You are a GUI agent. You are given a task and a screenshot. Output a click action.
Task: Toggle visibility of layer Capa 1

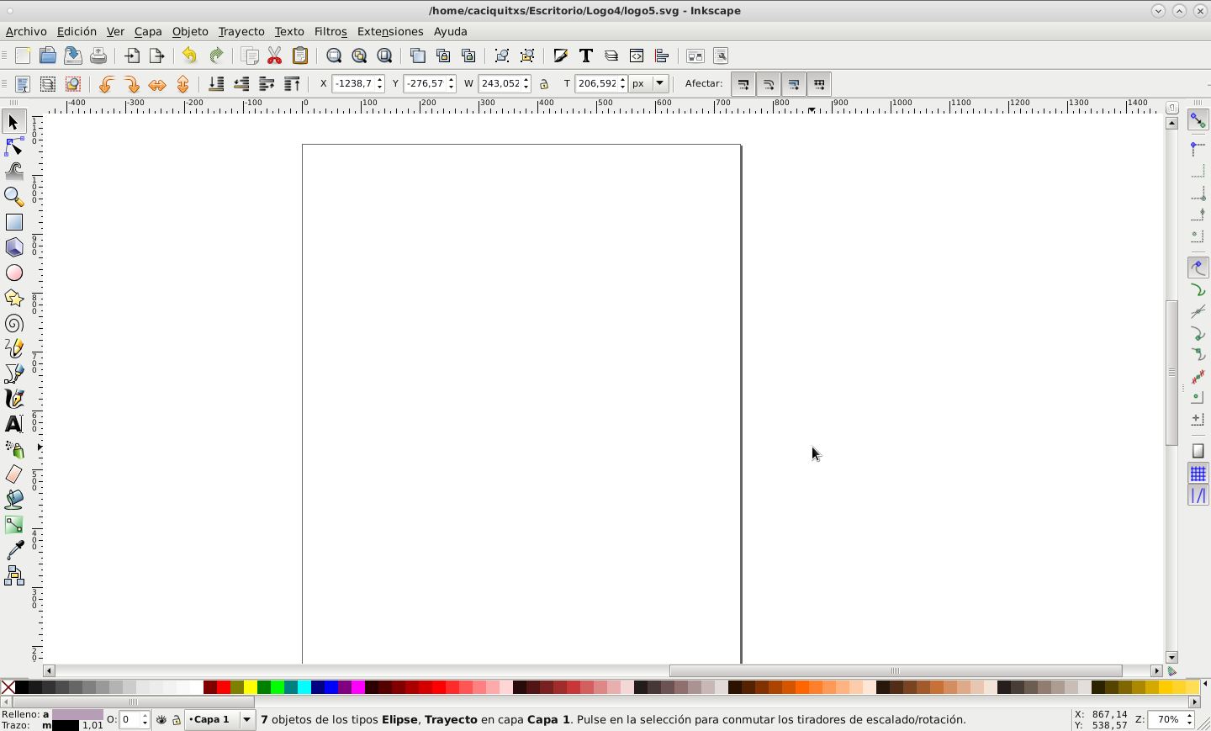[x=161, y=720]
